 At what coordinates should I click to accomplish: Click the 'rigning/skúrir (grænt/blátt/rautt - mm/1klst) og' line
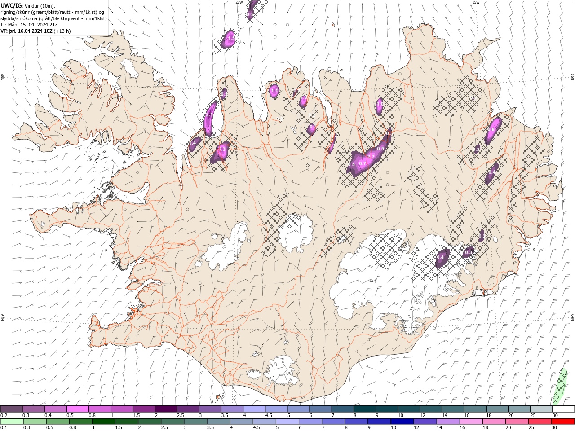(x=53, y=12)
